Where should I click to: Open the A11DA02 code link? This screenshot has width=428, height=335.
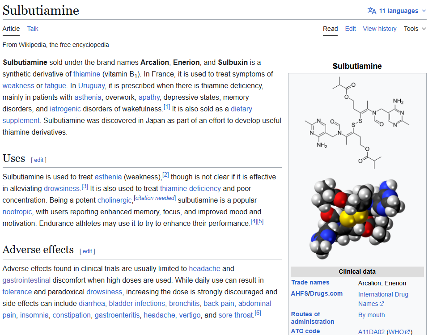coord(371,332)
